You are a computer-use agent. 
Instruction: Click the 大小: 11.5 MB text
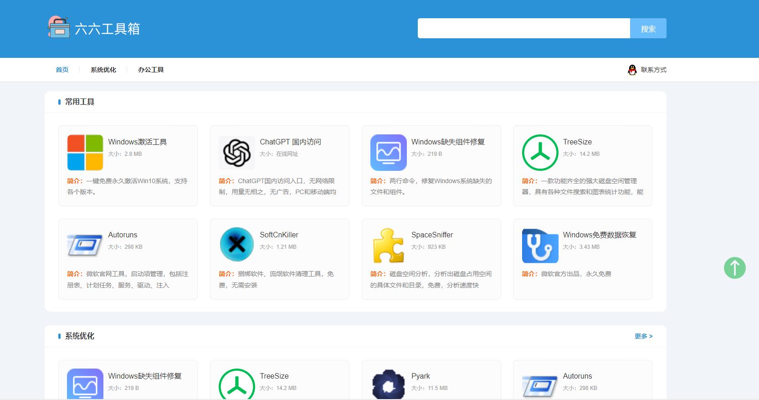click(x=430, y=388)
